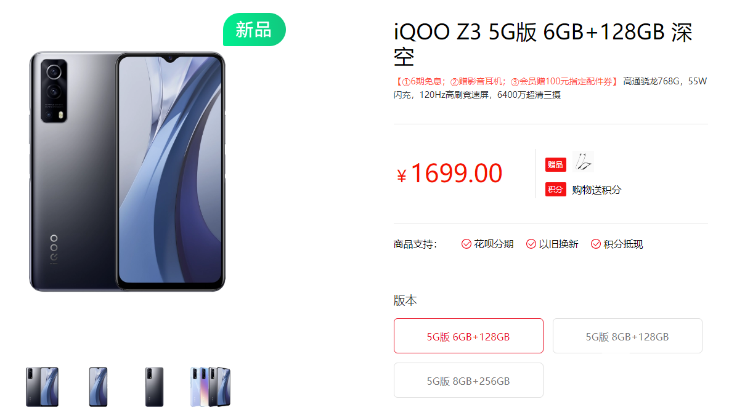
Task: Click the red 赠品 gift tag
Action: 556,164
